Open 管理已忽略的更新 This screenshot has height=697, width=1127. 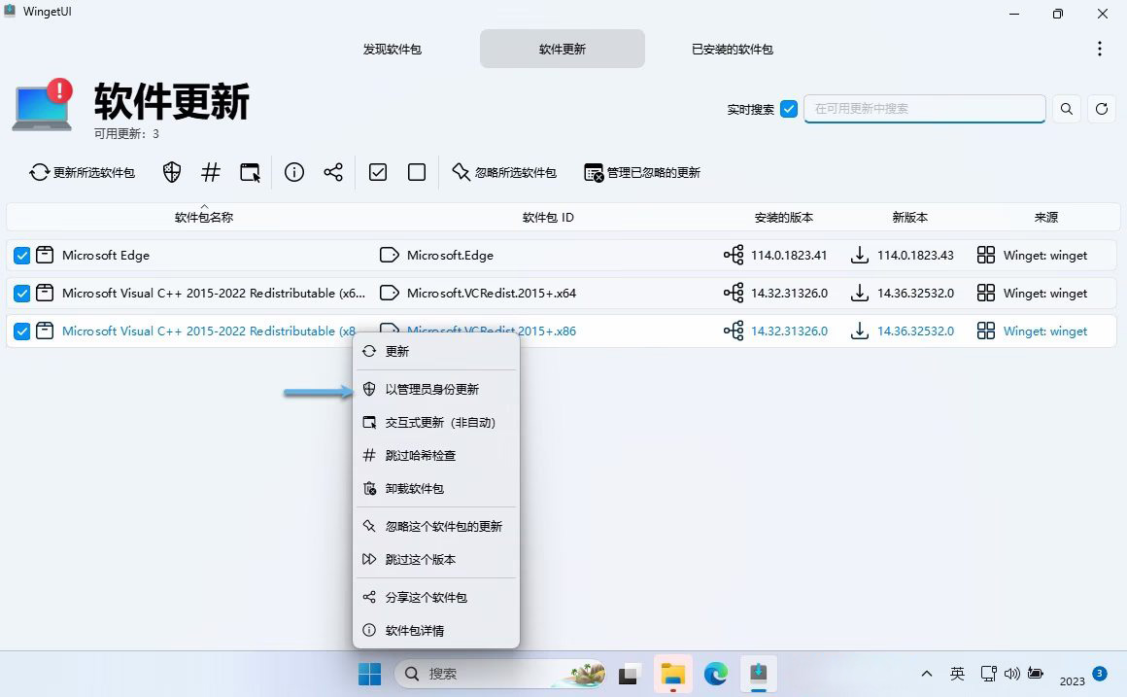click(x=642, y=173)
